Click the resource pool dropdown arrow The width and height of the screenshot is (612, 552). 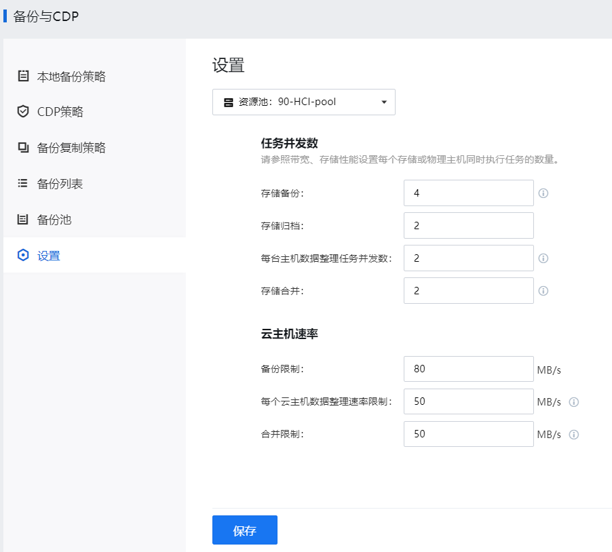coord(384,102)
